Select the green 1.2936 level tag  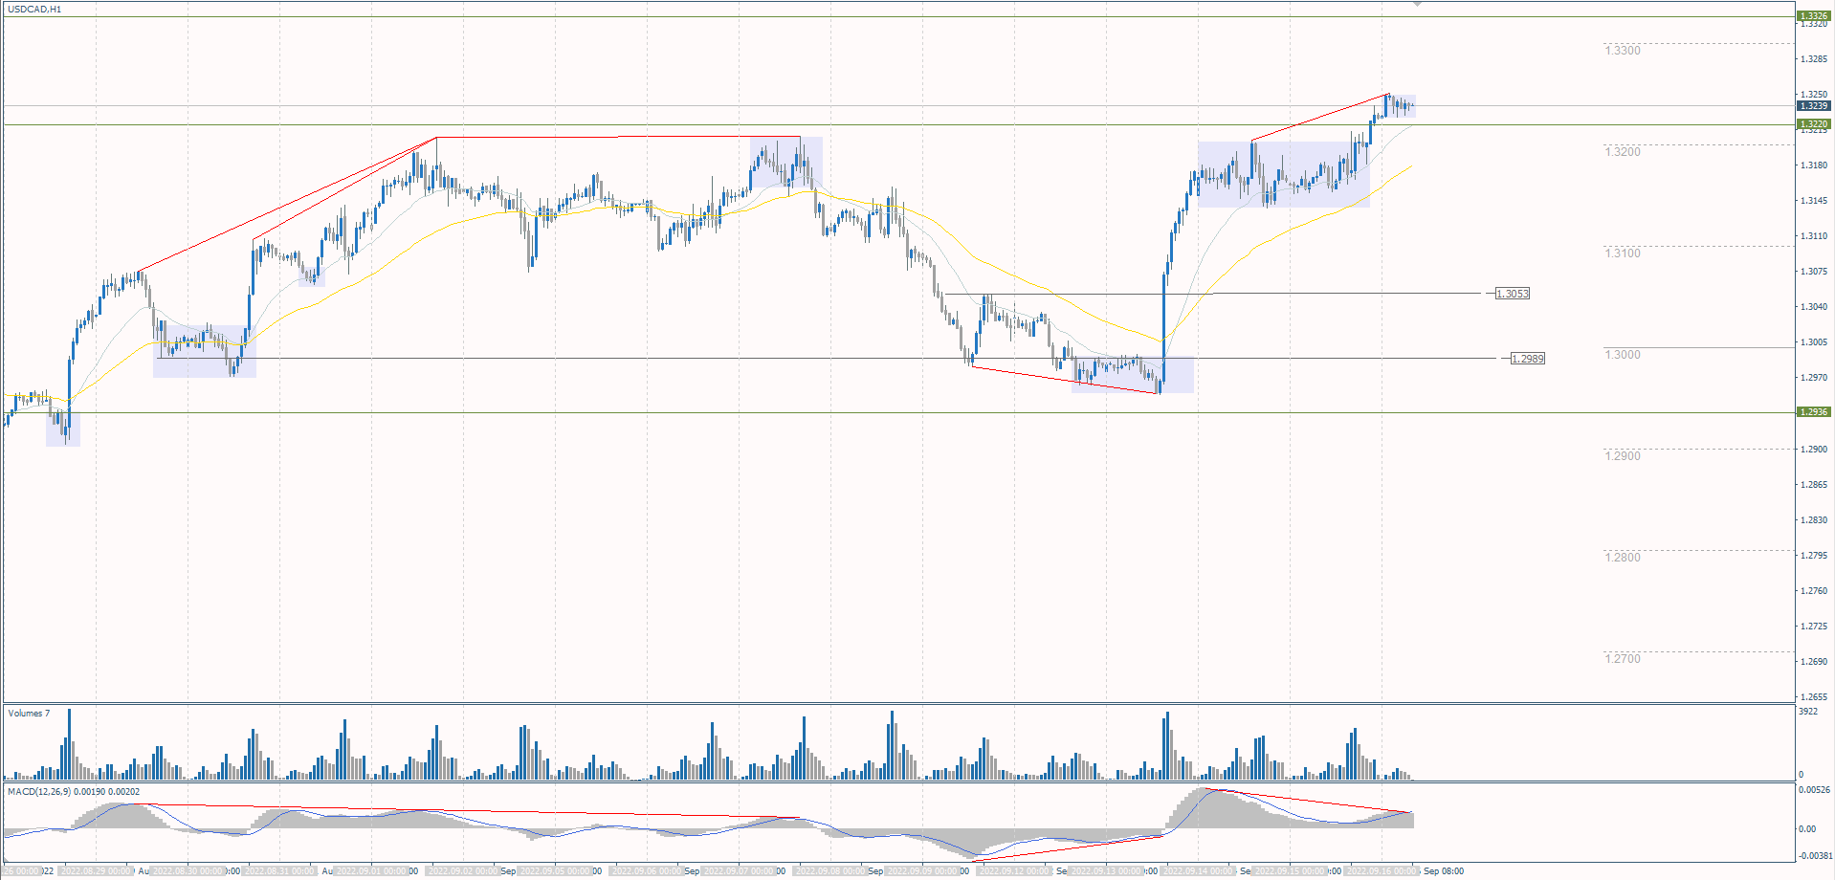point(1813,412)
